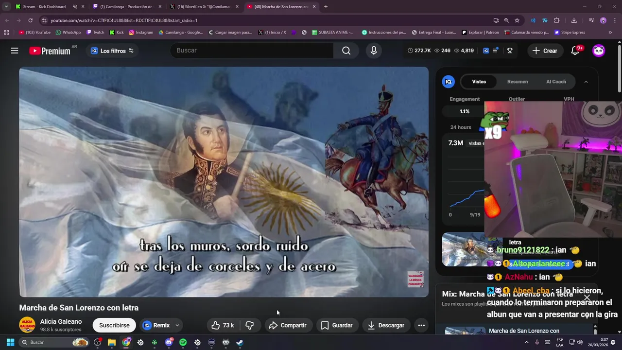The width and height of the screenshot is (622, 350).
Task: Select the Vistas tab in vidIQ panel
Action: [x=479, y=82]
